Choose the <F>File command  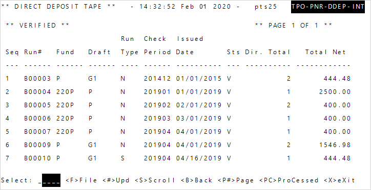(x=81, y=180)
